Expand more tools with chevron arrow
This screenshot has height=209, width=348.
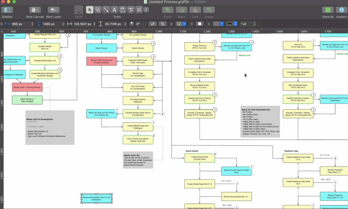[146, 10]
